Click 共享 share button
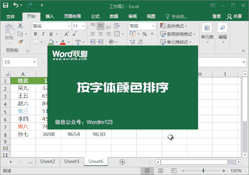The width and height of the screenshot is (249, 175). (235, 16)
